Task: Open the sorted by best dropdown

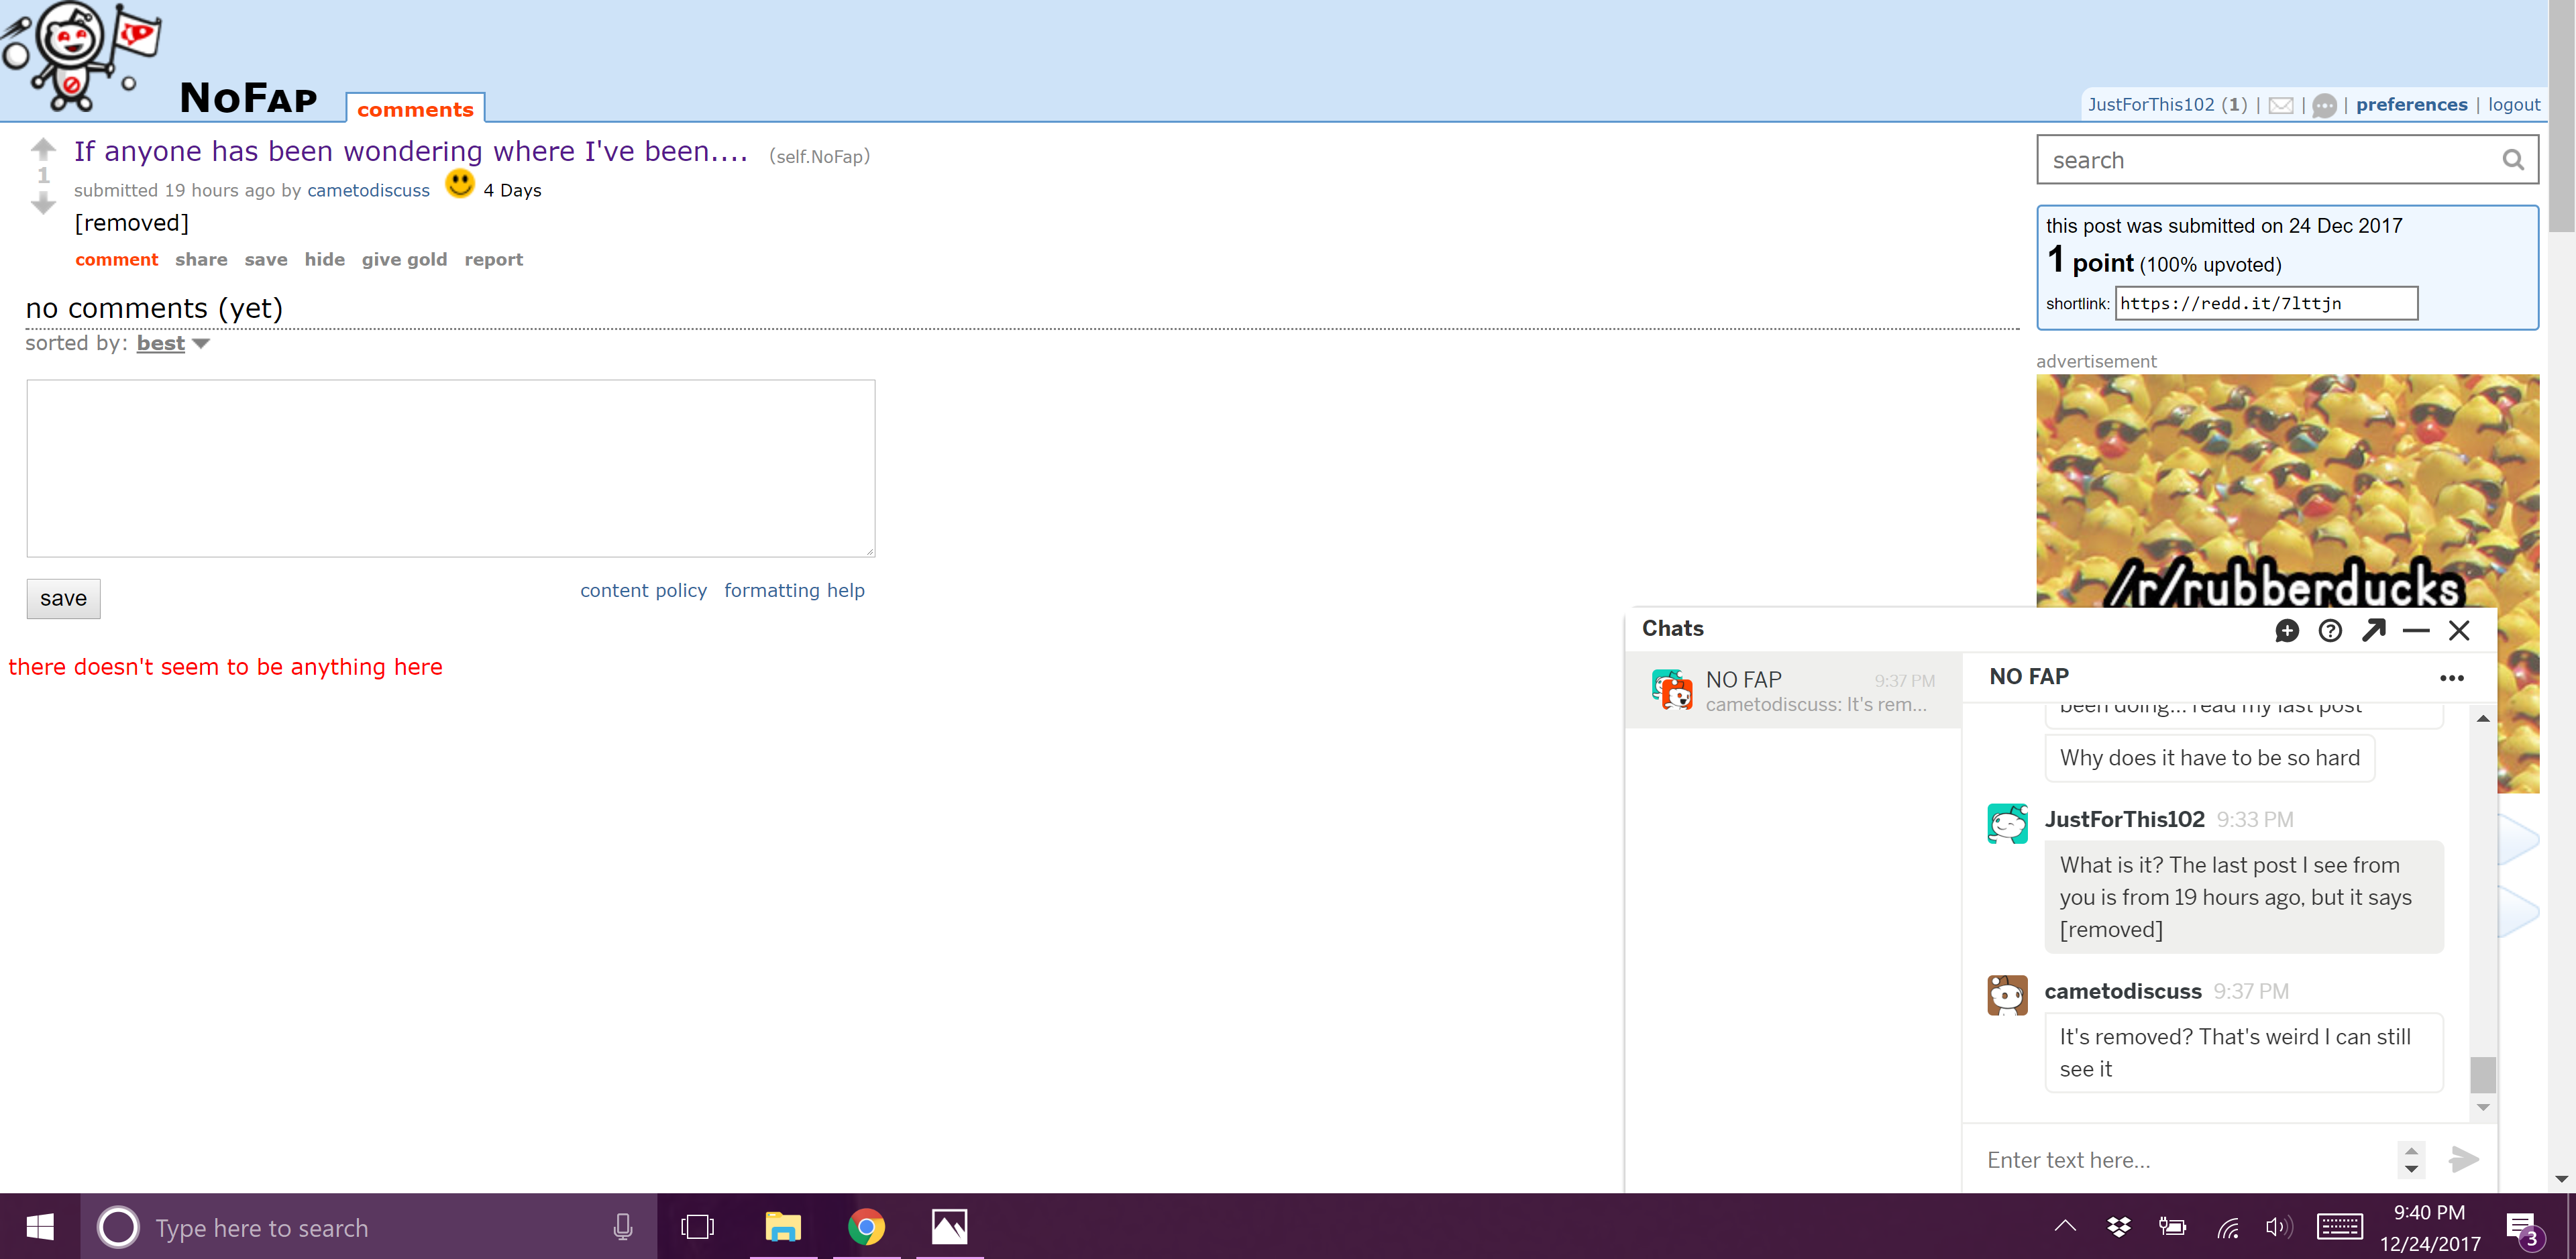Action: point(172,343)
